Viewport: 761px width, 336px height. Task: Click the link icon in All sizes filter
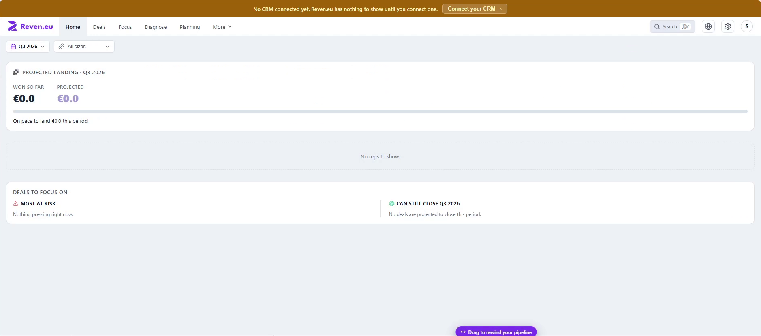click(x=62, y=47)
